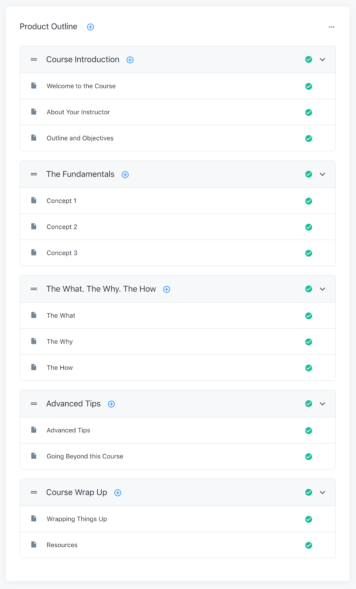Viewport: 356px width, 589px height.
Task: Collapse the Advanced Tips section chevron
Action: pos(322,404)
